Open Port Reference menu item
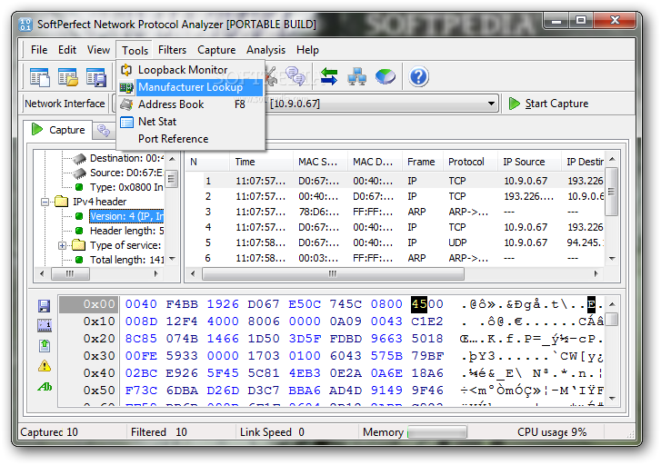Screen dimensions: 661x465 coord(190,139)
